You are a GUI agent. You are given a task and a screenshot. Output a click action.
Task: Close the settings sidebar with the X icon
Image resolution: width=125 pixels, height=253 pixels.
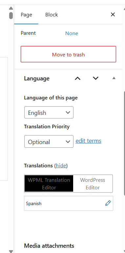pyautogui.click(x=113, y=14)
